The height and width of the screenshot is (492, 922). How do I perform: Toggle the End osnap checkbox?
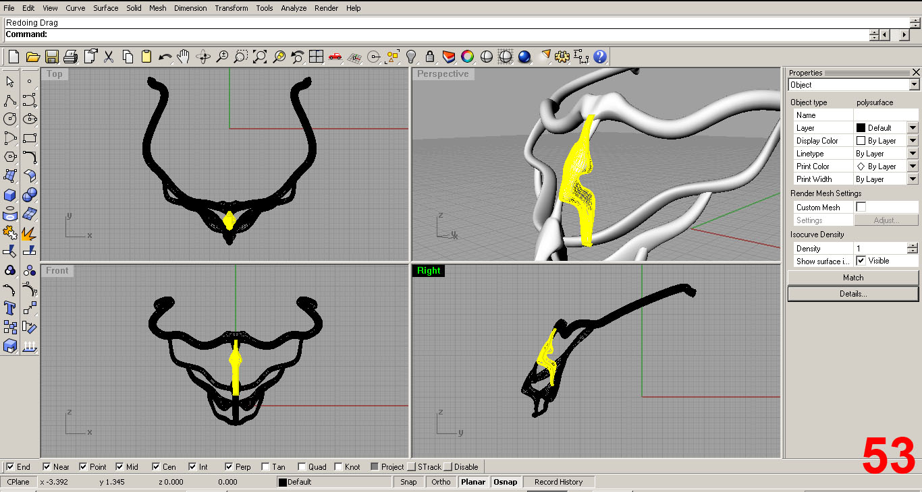(x=10, y=466)
